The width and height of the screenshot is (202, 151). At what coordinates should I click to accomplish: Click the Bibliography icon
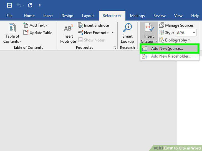(161, 40)
